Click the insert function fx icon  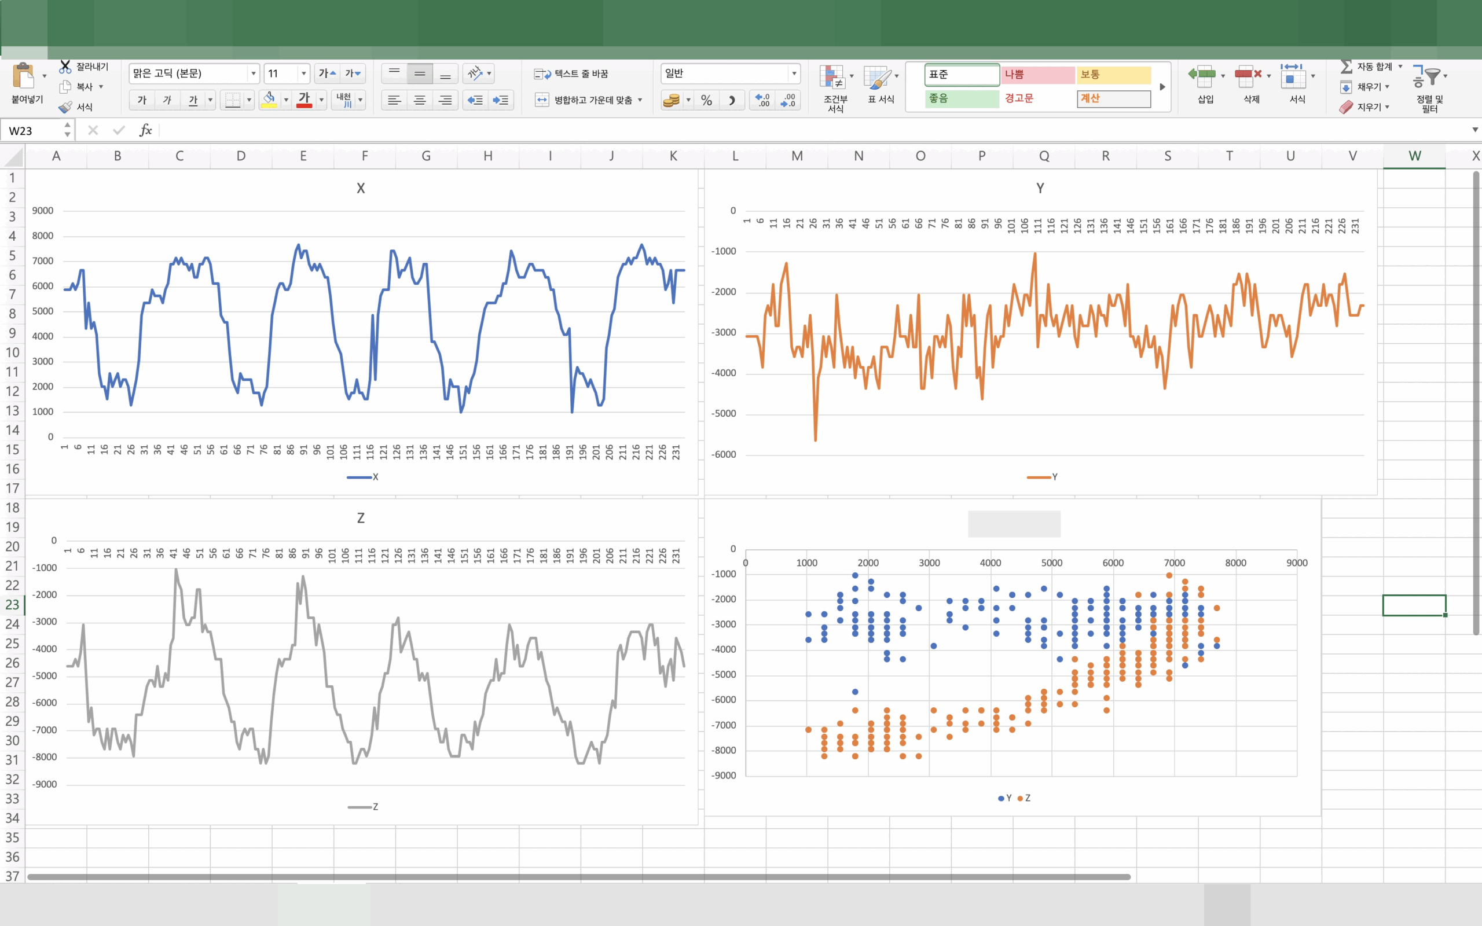pyautogui.click(x=145, y=130)
